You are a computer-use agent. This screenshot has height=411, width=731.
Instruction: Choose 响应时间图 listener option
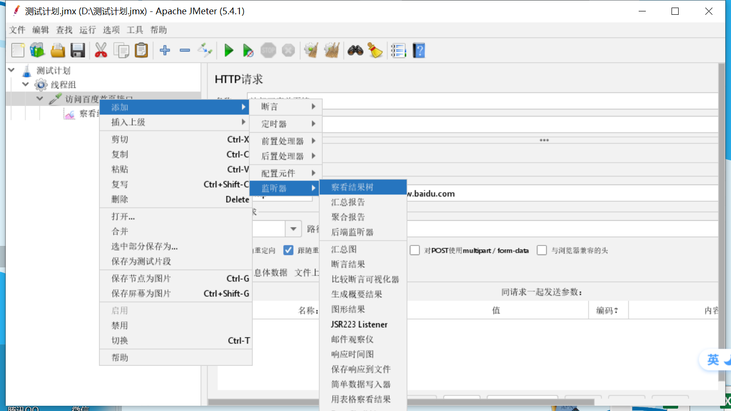[363, 354]
